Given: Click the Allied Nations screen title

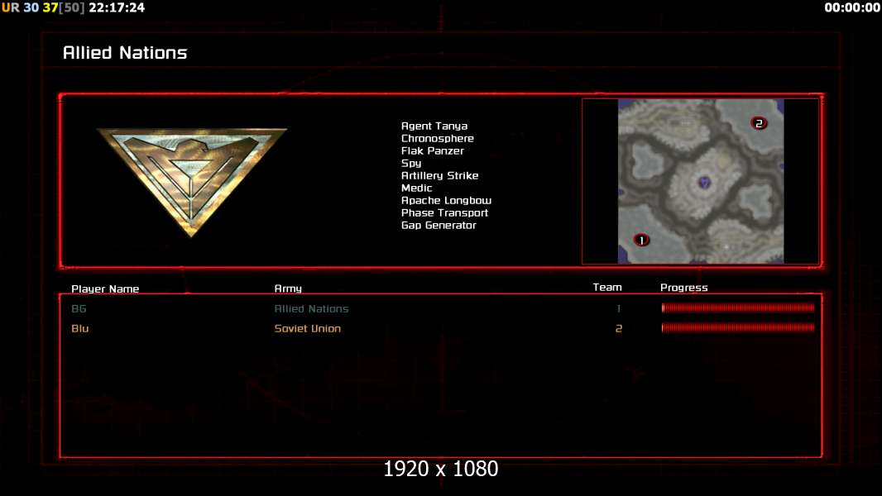Looking at the screenshot, I should pyautogui.click(x=125, y=53).
